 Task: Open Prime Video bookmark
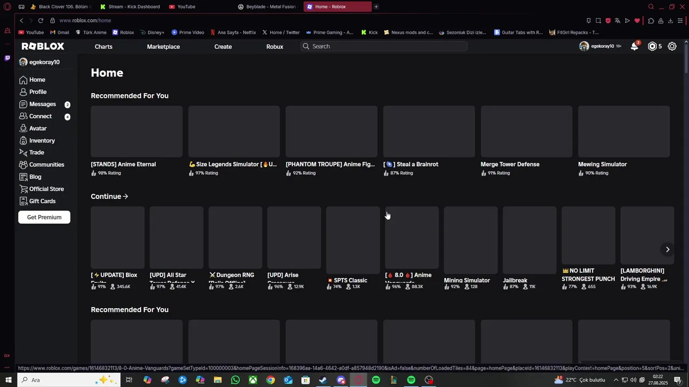click(188, 32)
